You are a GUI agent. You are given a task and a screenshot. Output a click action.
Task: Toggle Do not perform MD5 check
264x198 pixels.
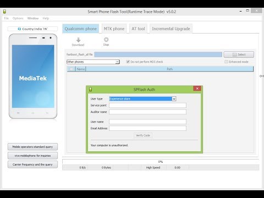(128, 62)
